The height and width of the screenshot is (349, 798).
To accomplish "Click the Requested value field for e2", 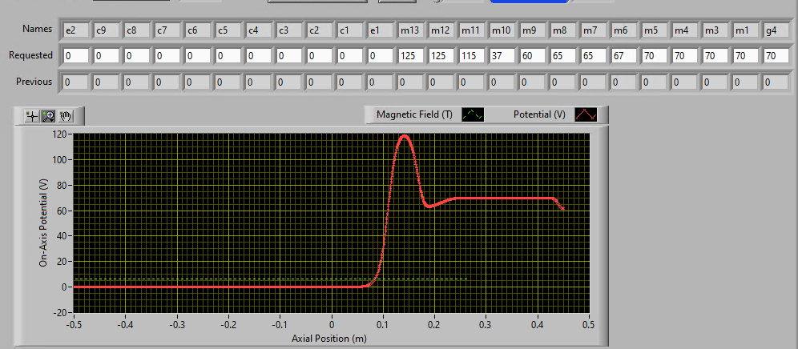I will point(76,55).
